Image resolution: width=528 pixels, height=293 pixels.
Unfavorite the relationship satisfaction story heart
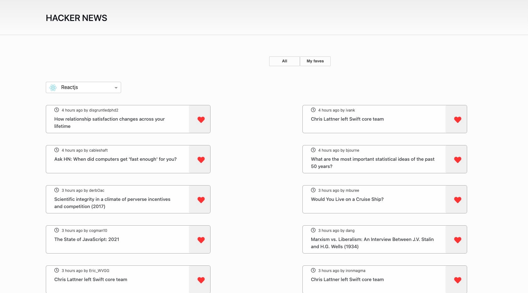(201, 119)
